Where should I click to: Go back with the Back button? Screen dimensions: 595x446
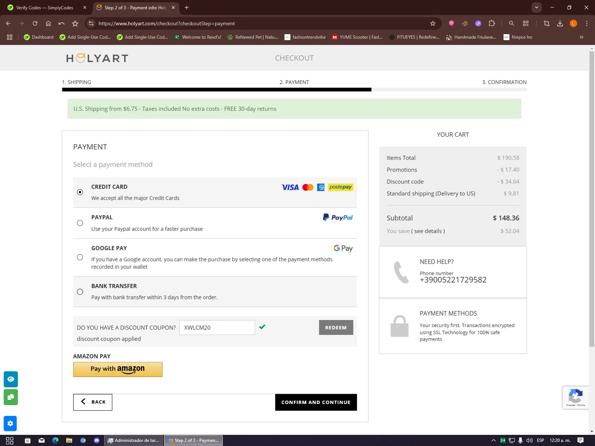pos(93,402)
